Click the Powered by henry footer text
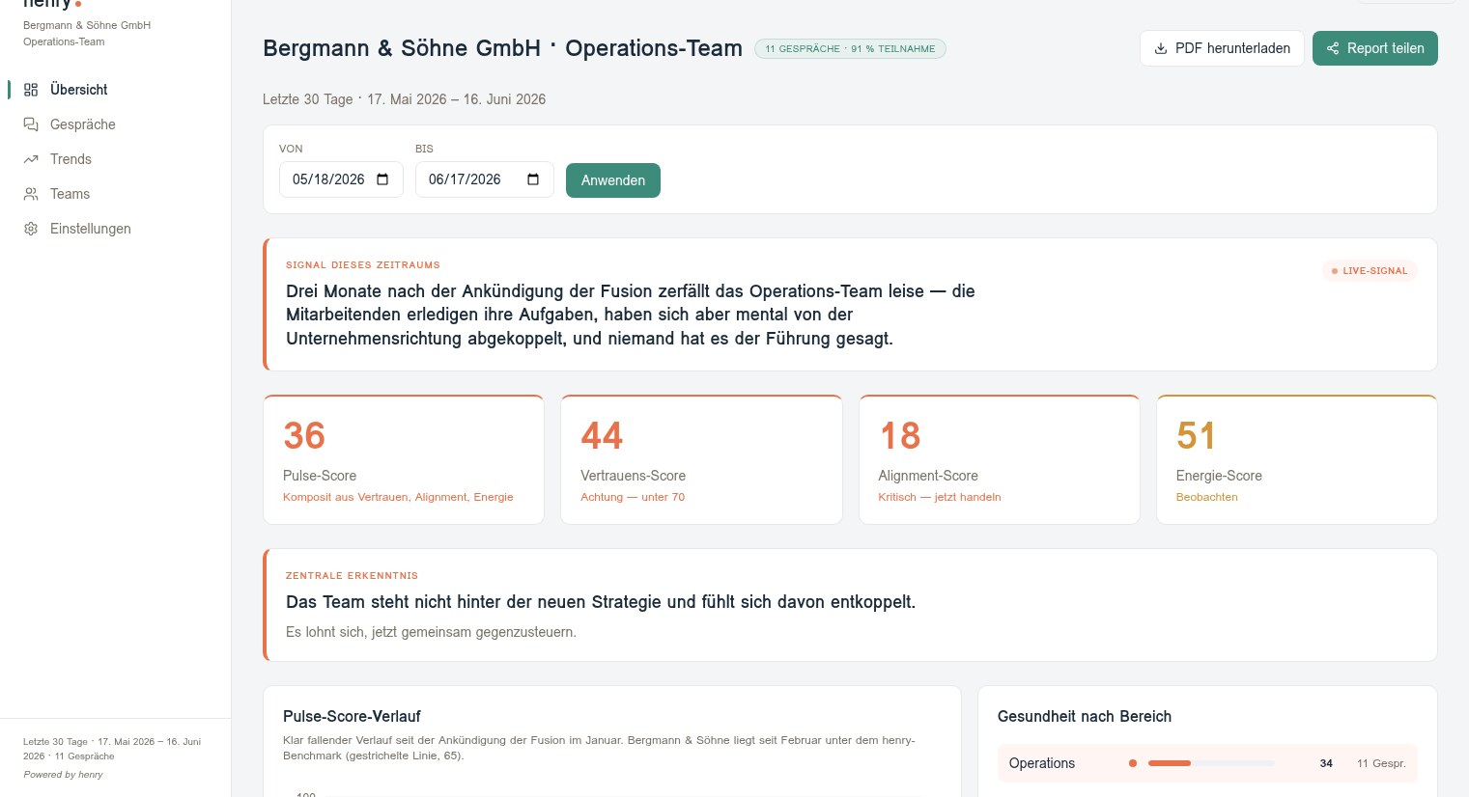 point(63,775)
